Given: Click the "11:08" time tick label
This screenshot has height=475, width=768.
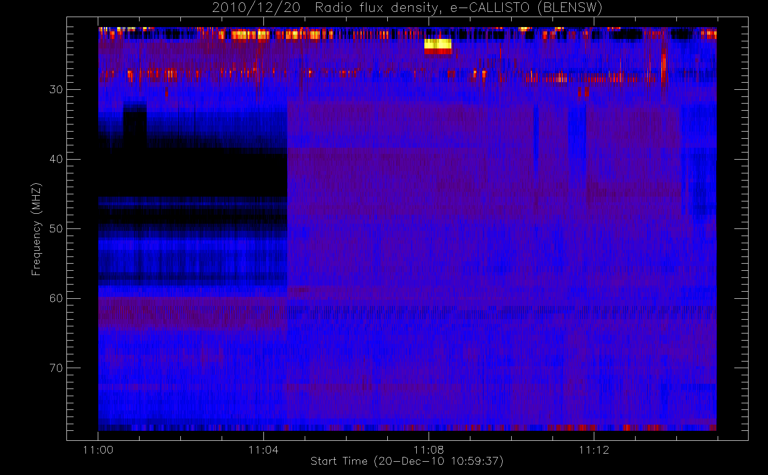Looking at the screenshot, I should 429,450.
